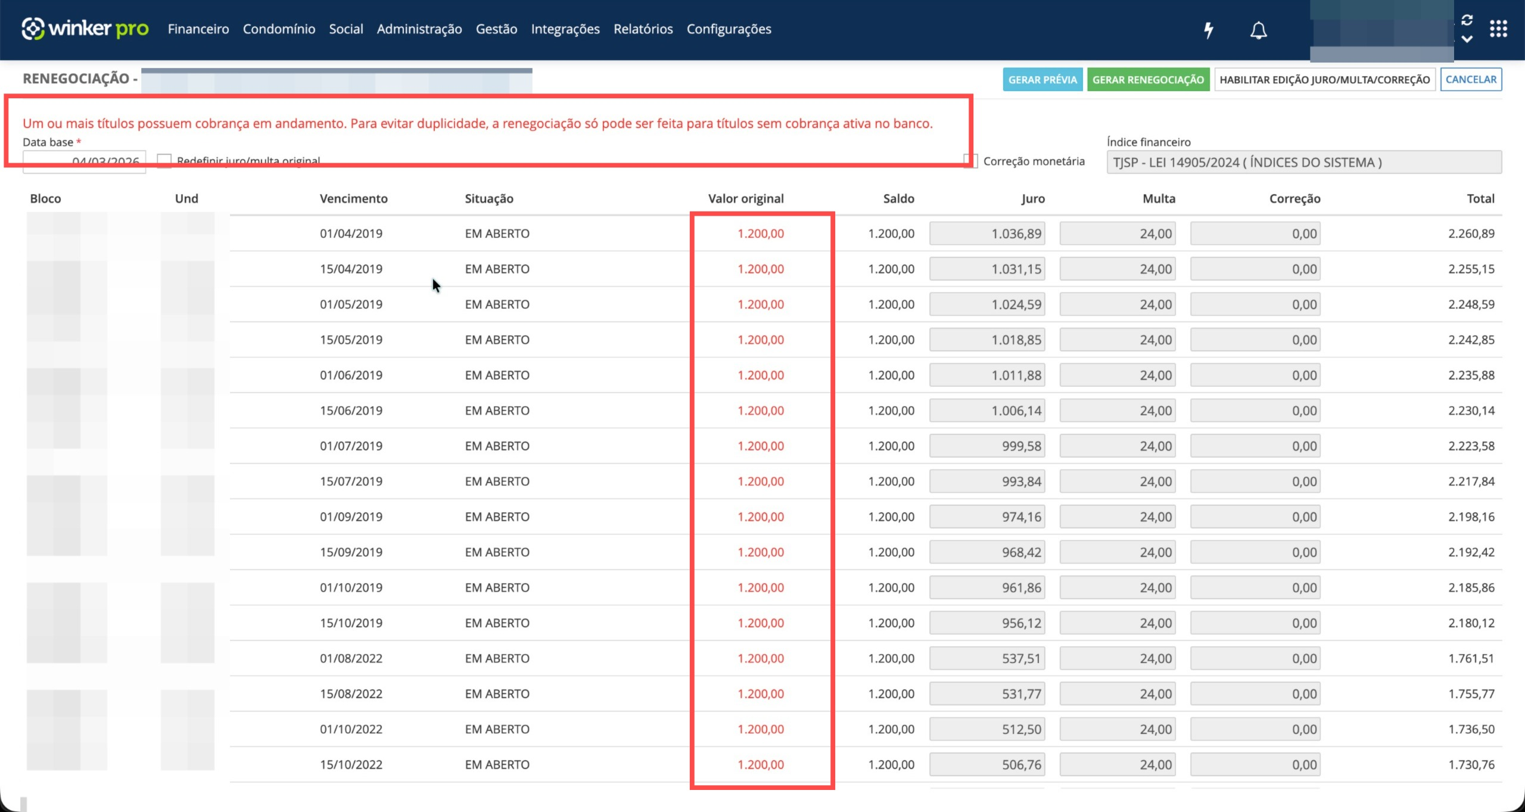Viewport: 1525px width, 812px height.
Task: Open the Relatórios menu
Action: [643, 29]
